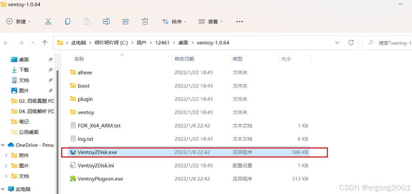Expand 图片 under OneDrive

tap(6, 166)
